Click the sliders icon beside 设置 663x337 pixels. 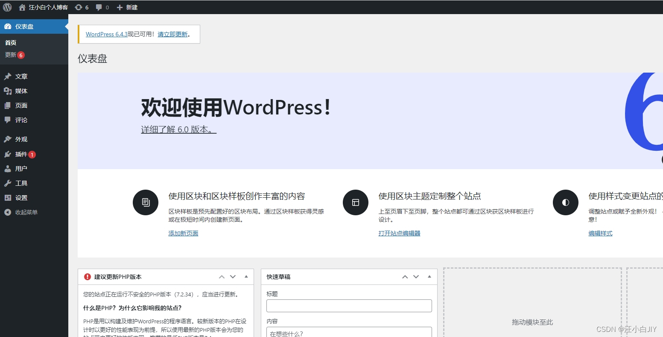pyautogui.click(x=8, y=198)
